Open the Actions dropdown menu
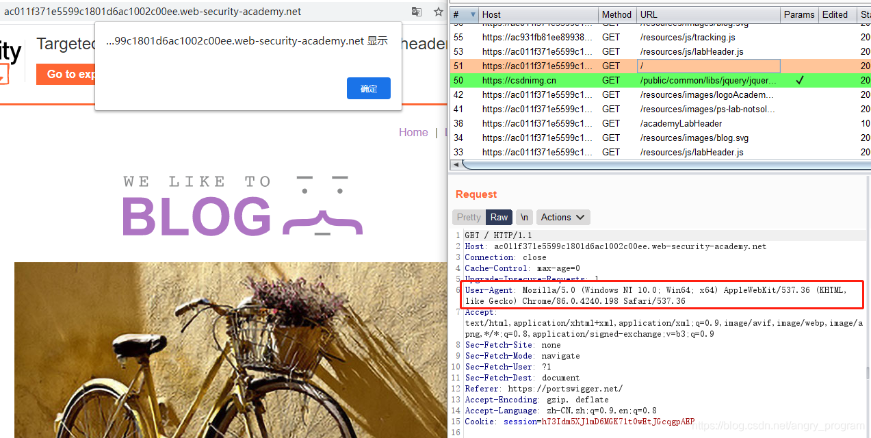Screen dimensions: 871x438 [563, 217]
